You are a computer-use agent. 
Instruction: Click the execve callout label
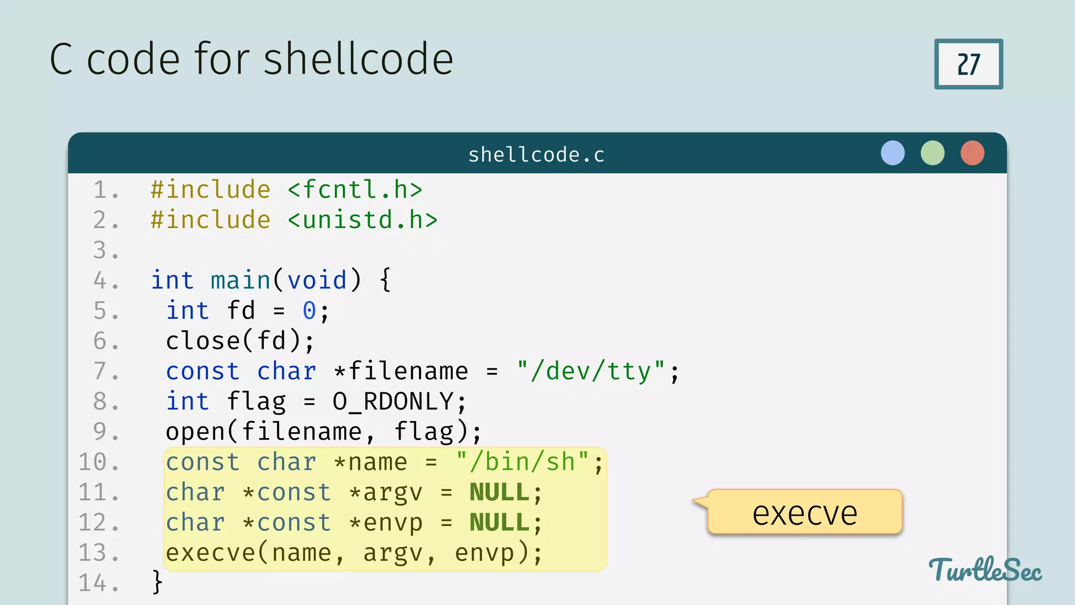coord(804,513)
